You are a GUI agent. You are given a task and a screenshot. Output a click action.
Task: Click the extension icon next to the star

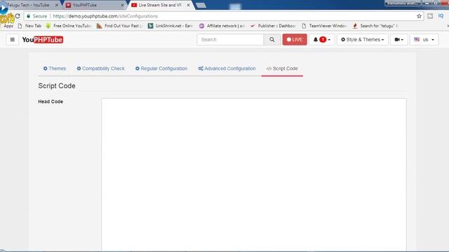pos(430,16)
